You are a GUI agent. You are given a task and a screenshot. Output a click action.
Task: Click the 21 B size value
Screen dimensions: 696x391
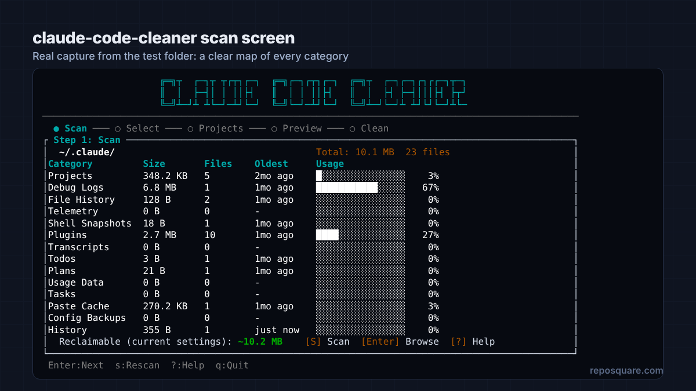(x=154, y=271)
